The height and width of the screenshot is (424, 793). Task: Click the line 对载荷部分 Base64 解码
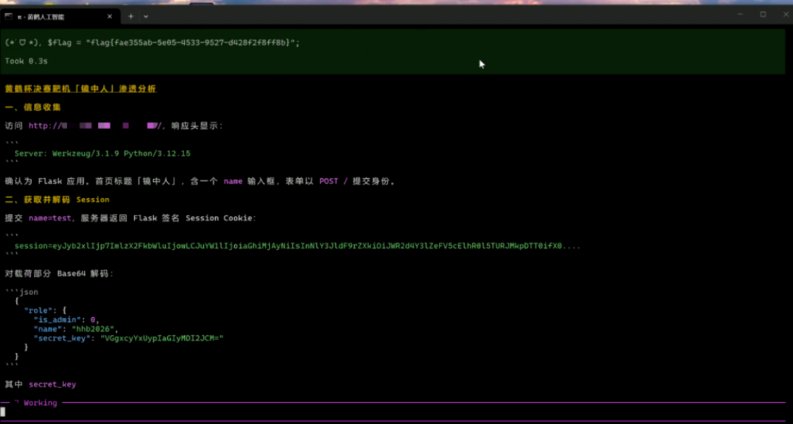pyautogui.click(x=60, y=273)
